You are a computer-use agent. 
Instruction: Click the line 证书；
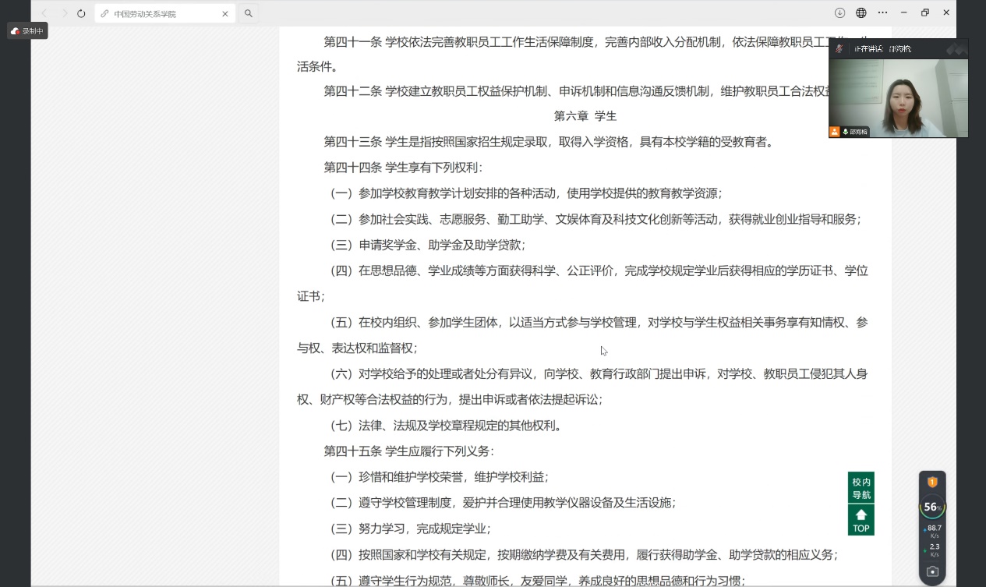[x=311, y=296]
